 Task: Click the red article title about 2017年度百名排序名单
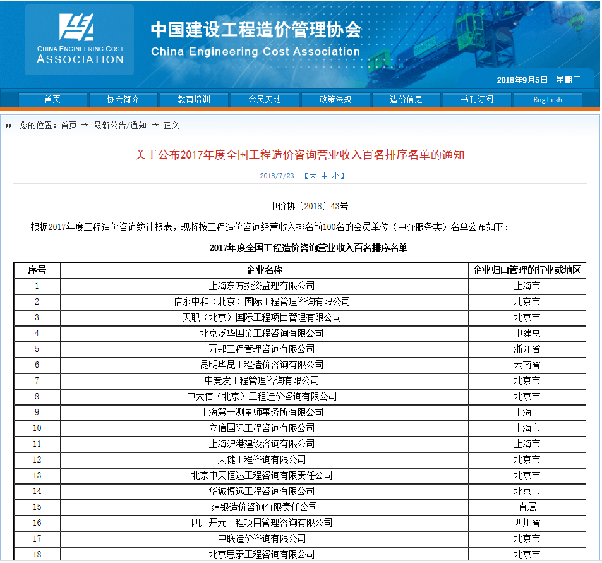pyautogui.click(x=300, y=155)
